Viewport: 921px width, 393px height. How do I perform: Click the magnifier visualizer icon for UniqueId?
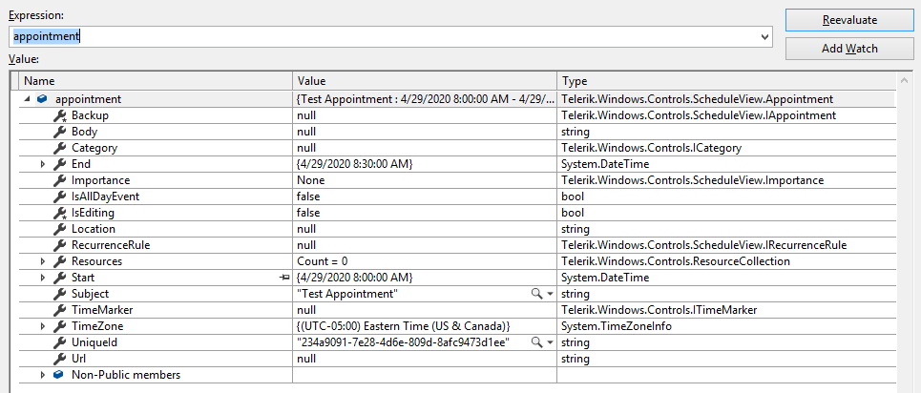[x=537, y=342]
